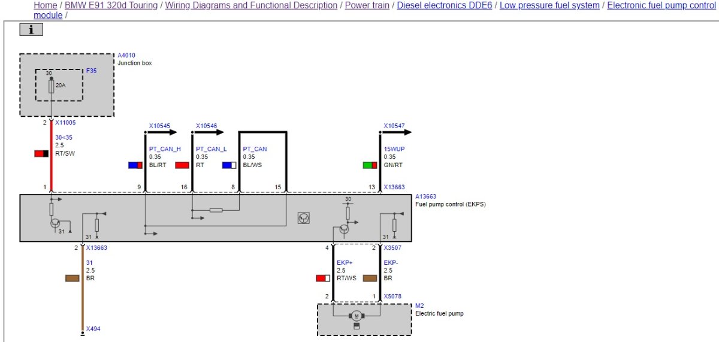Click the red/black RT/SW wire color swatch
Image resolution: width=719 pixels, height=342 pixels.
click(x=41, y=154)
